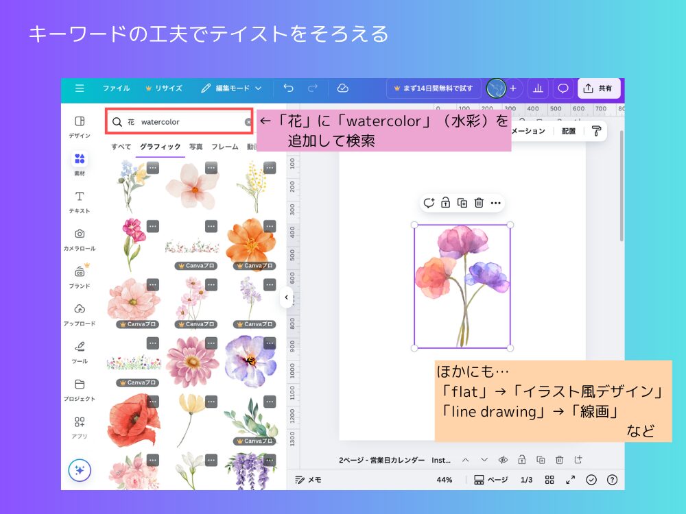Open the analytics chart icon

tap(538, 88)
